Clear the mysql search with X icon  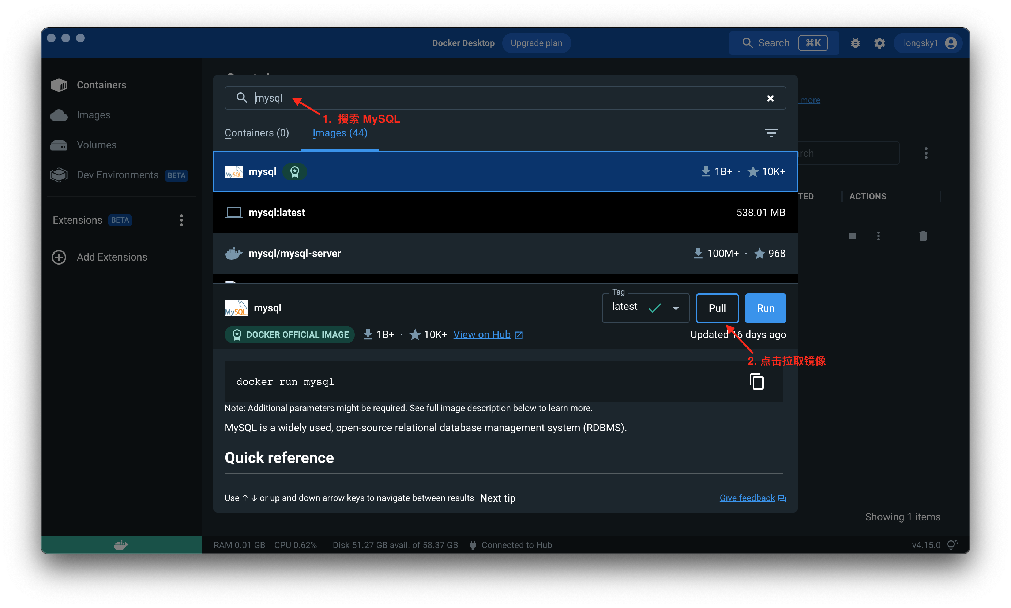(770, 98)
